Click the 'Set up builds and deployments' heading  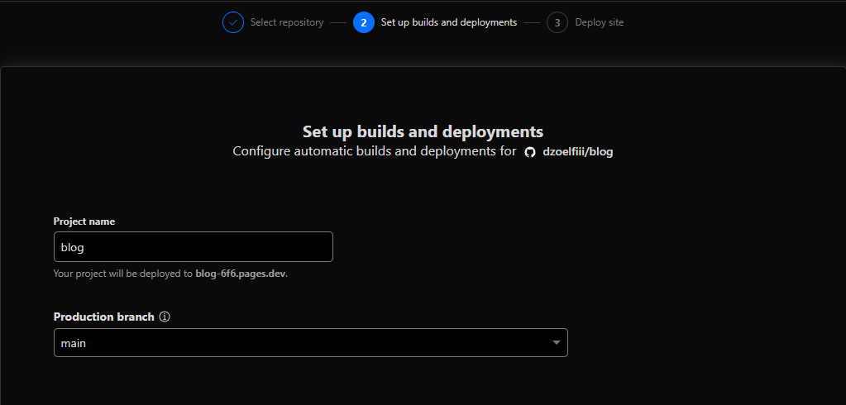(x=423, y=131)
